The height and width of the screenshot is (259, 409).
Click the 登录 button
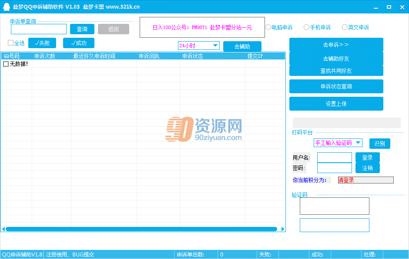click(368, 157)
